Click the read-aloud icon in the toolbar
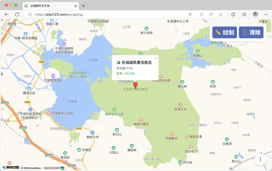 pos(211,14)
